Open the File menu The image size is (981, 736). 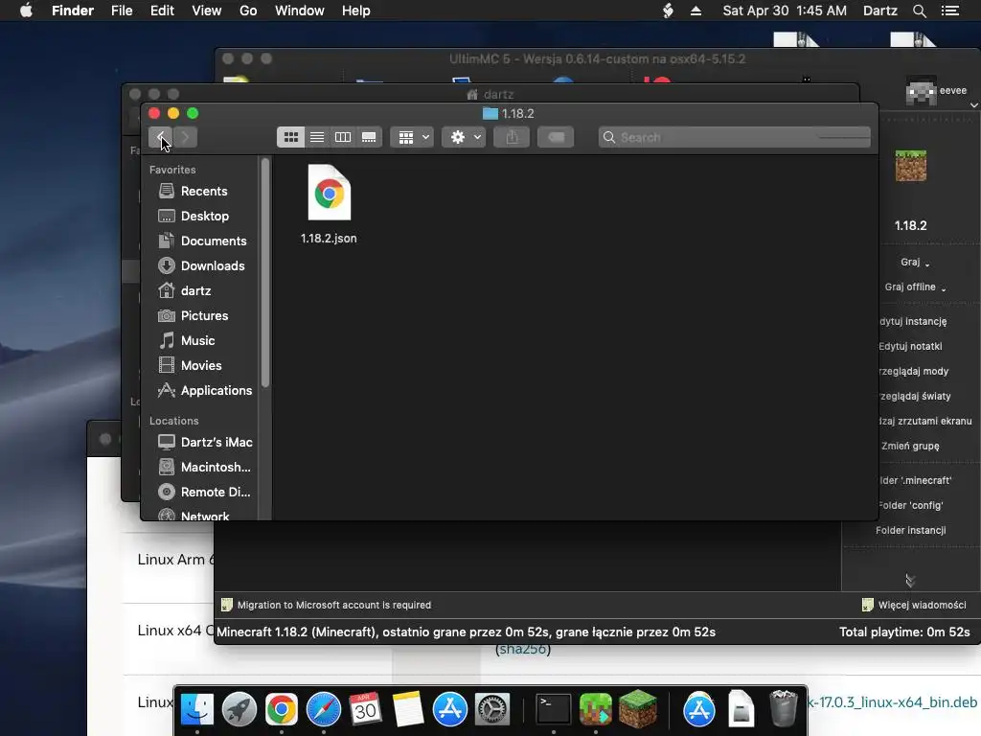[x=122, y=11]
